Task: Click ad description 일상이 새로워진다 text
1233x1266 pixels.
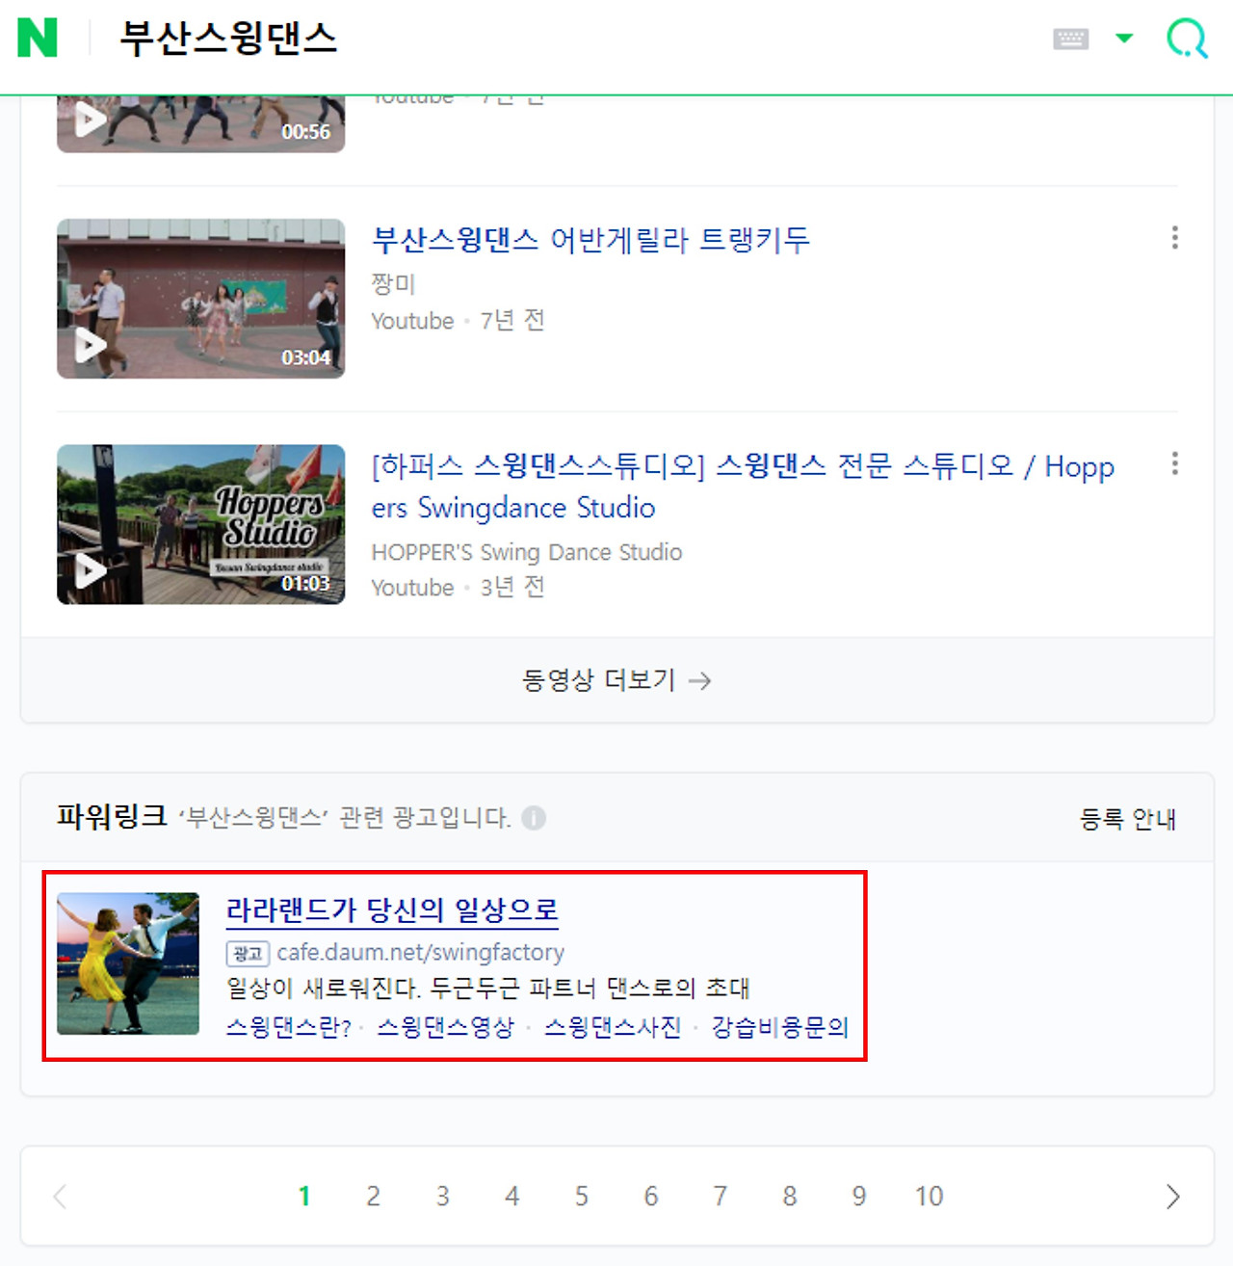Action: [x=487, y=989]
